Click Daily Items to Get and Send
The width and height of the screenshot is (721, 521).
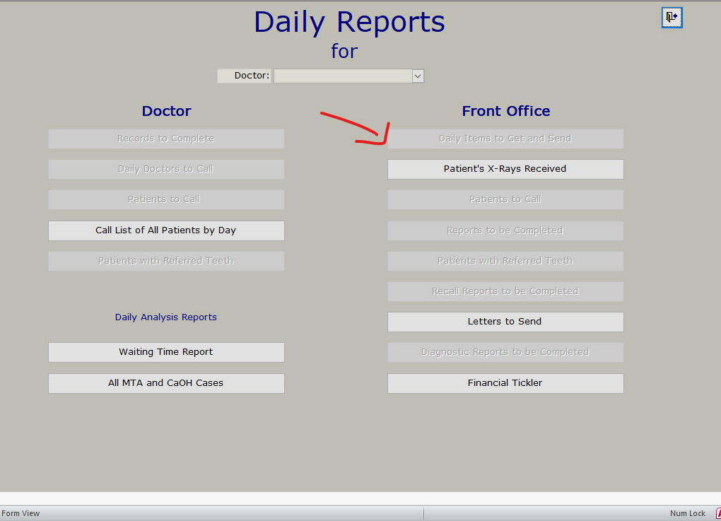(x=505, y=139)
